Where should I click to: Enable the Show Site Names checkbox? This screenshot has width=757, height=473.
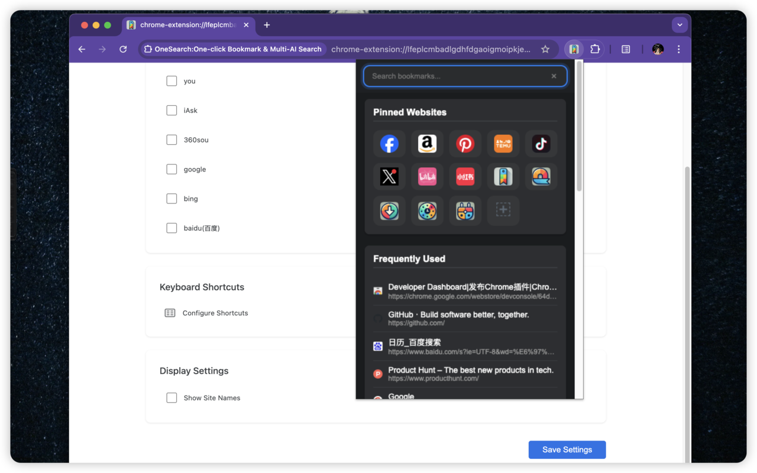point(172,398)
